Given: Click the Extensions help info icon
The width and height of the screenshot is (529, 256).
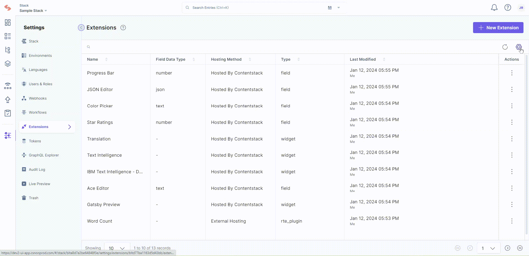Looking at the screenshot, I should [x=123, y=28].
